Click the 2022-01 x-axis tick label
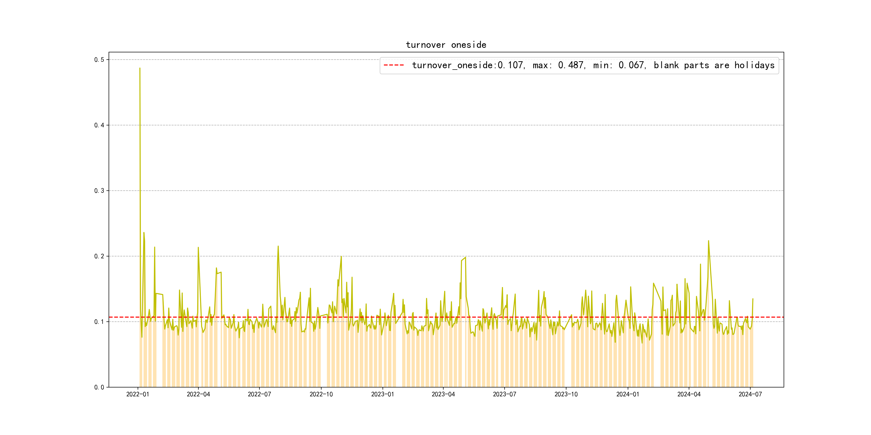This screenshot has height=435, width=871. click(x=138, y=394)
